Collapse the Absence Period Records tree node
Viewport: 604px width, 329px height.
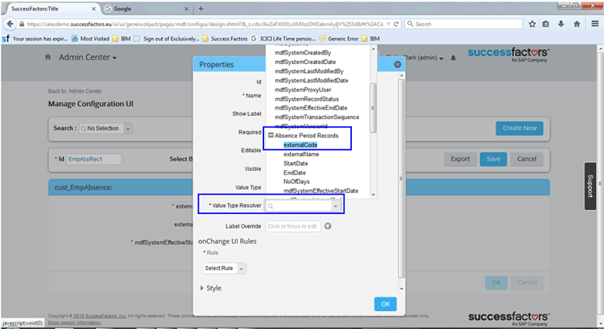pos(271,135)
